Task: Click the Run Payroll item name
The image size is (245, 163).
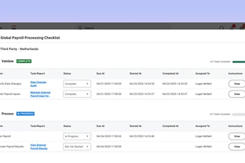Action: [5, 136]
